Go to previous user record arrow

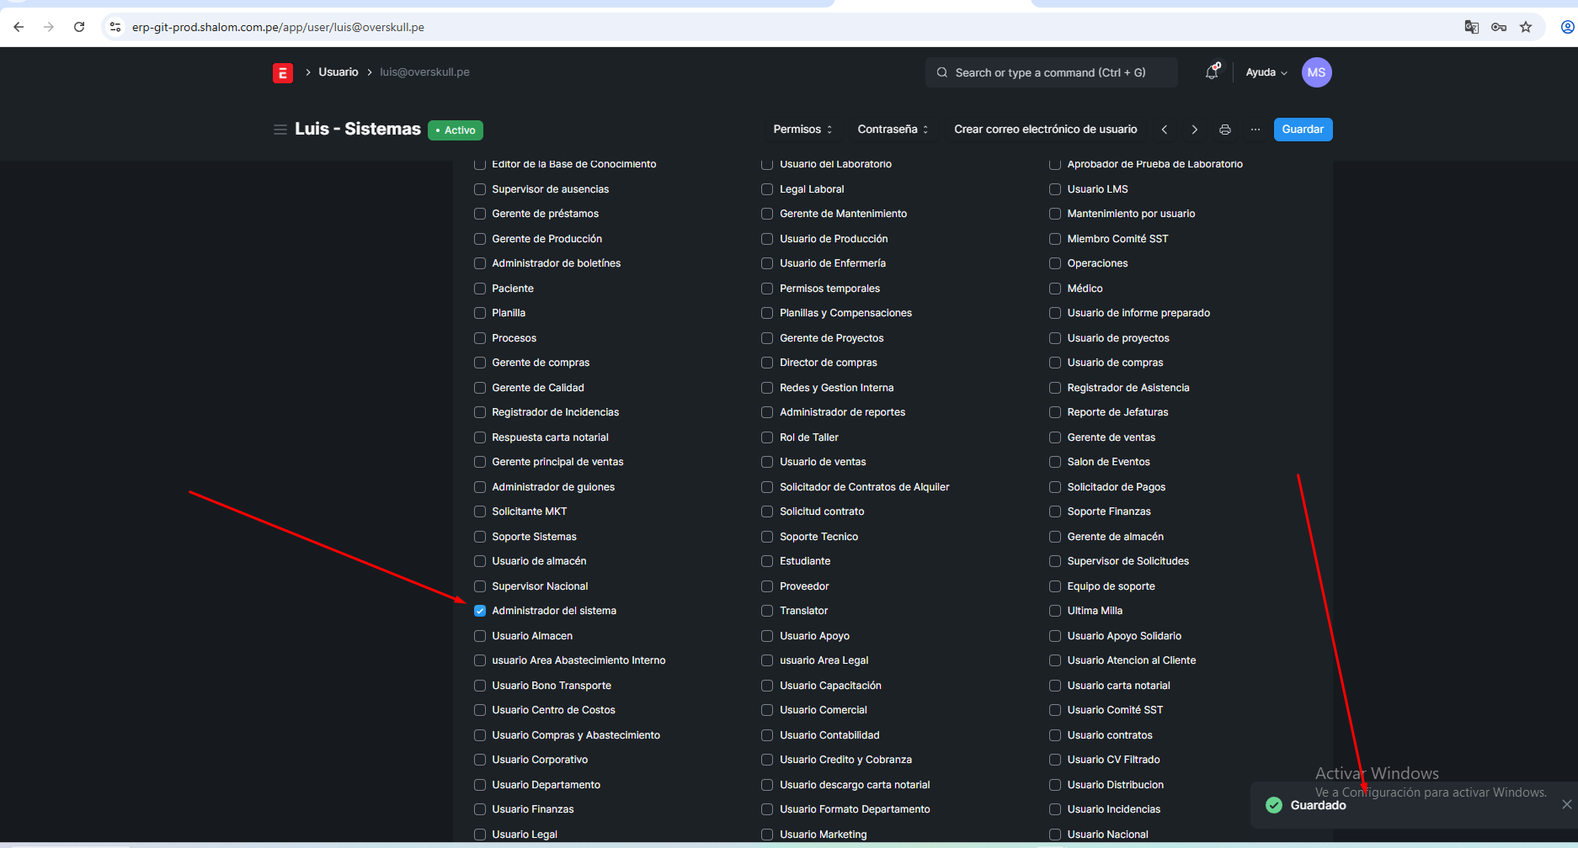pos(1165,130)
